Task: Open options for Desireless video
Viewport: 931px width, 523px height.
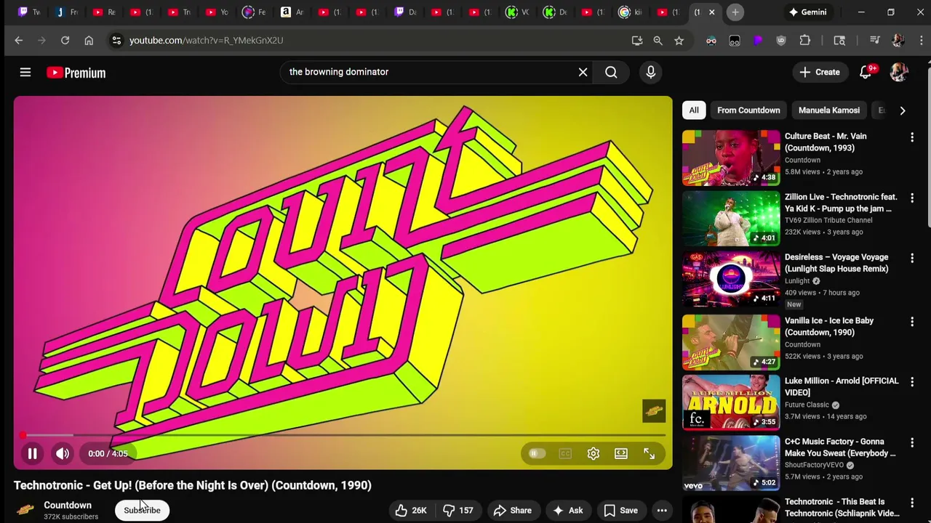Action: coord(912,258)
